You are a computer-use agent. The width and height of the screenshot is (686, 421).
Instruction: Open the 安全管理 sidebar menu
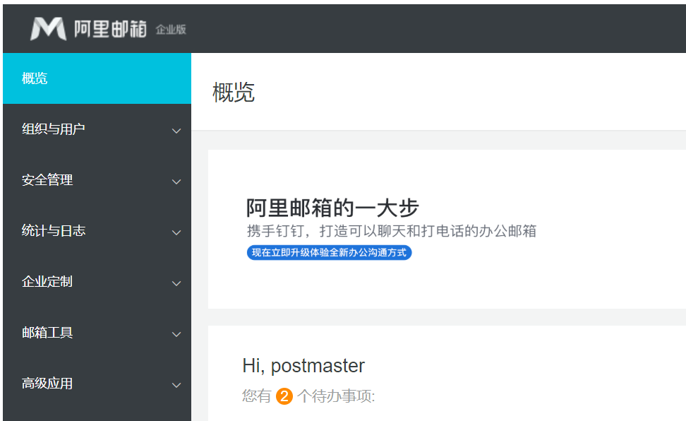pos(46,180)
